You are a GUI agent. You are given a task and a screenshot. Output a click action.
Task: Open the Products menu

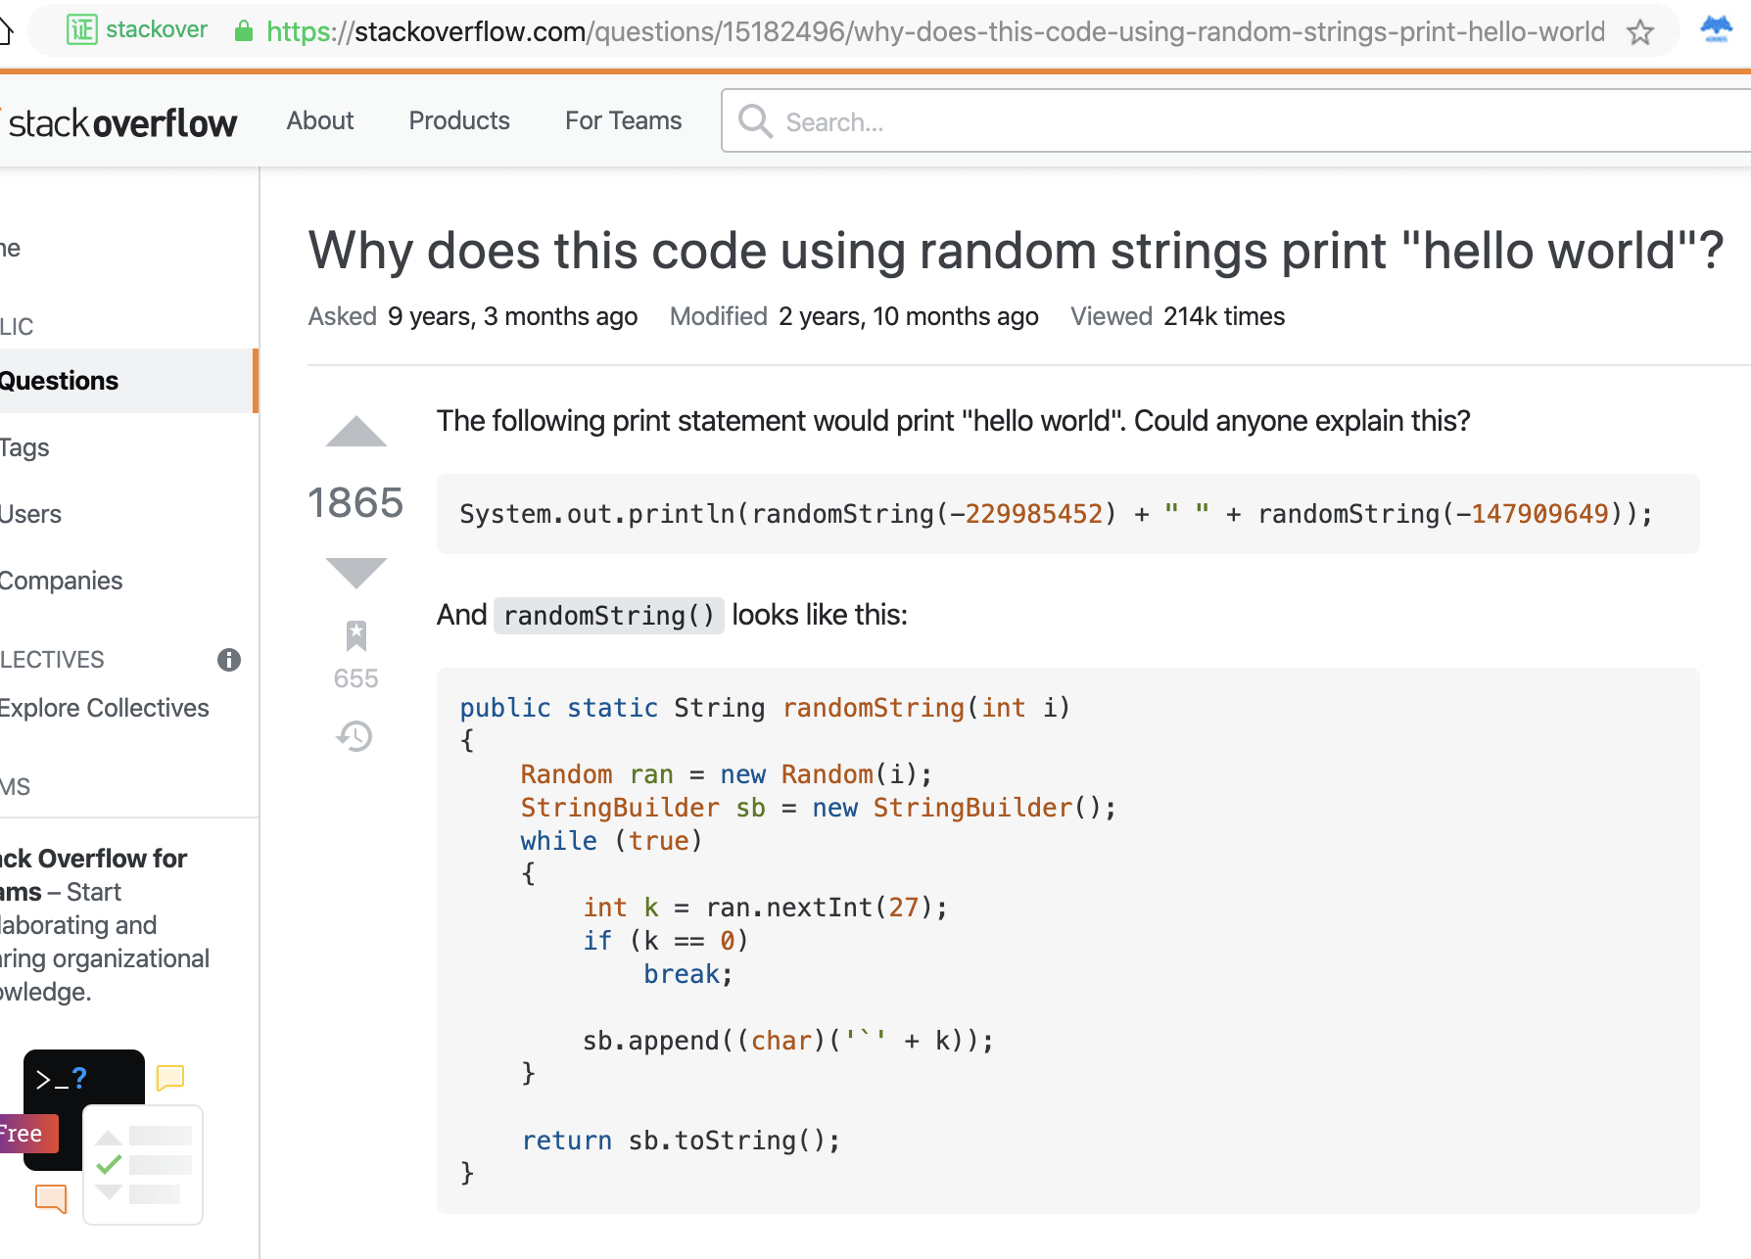pos(459,120)
